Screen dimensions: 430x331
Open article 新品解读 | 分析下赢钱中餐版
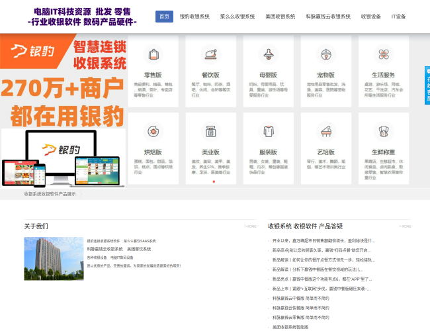point(318,269)
